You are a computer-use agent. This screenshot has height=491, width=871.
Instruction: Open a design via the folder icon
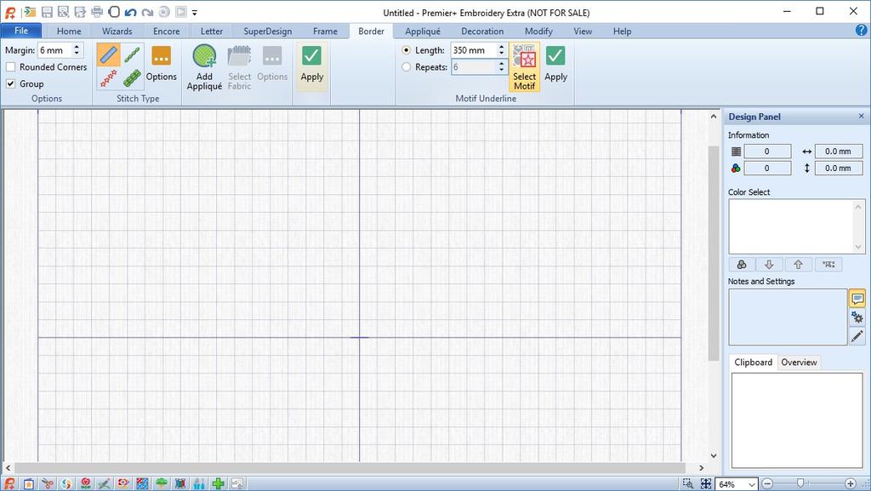29,12
